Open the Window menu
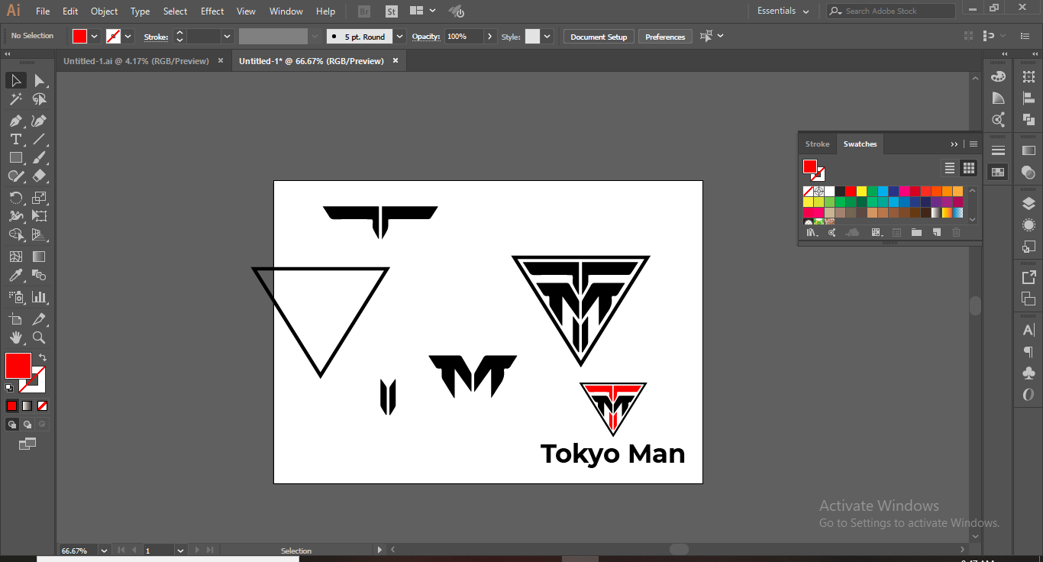Image resolution: width=1043 pixels, height=562 pixels. pyautogui.click(x=286, y=11)
